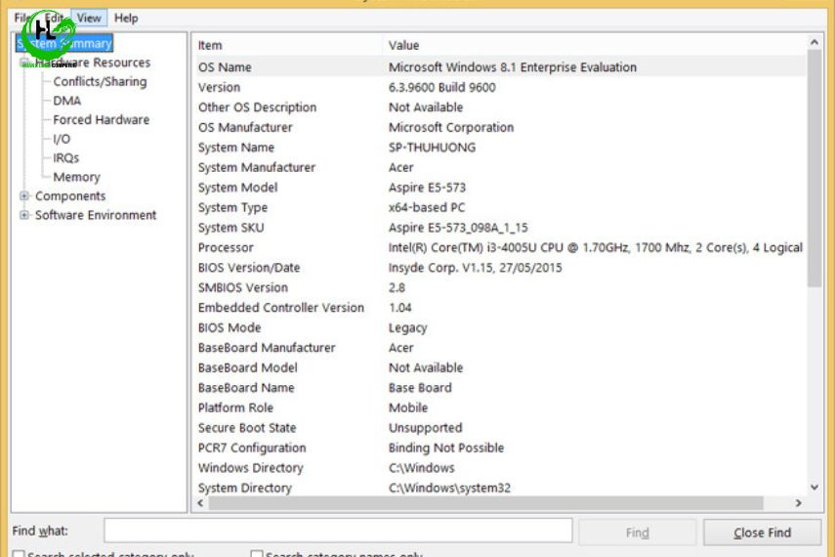The height and width of the screenshot is (557, 835).
Task: Select the SMBIOS Version row
Action: tap(499, 288)
